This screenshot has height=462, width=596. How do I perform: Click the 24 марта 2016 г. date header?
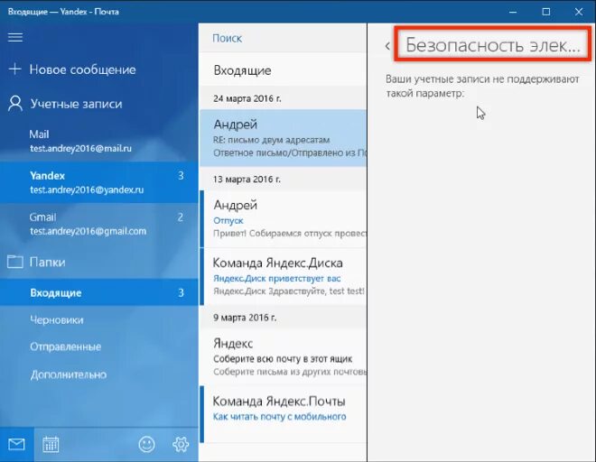point(247,98)
